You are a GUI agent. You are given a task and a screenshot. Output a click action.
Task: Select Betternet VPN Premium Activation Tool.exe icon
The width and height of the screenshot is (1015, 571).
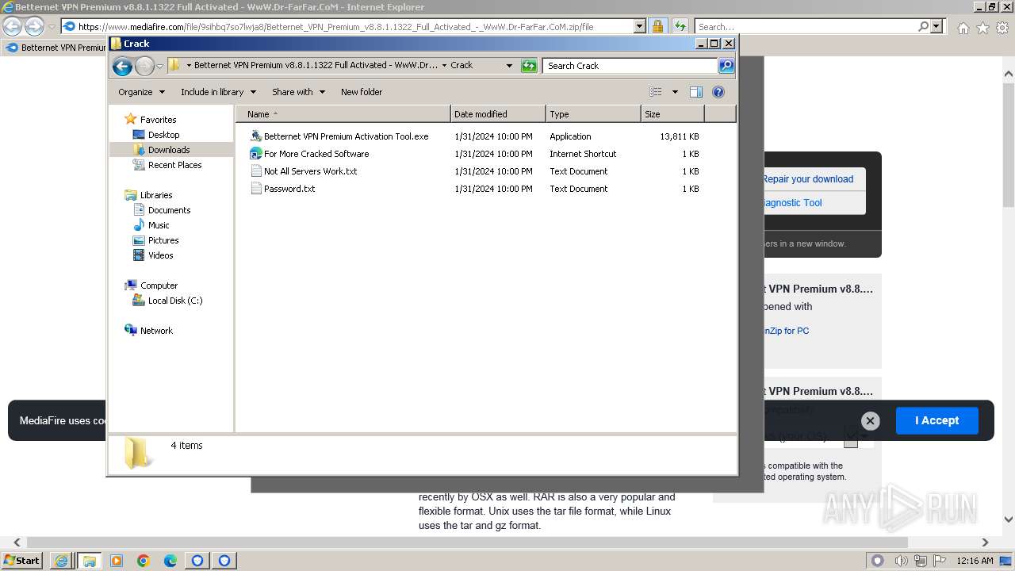(x=256, y=136)
